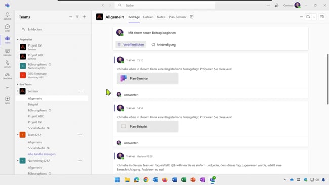Image resolution: width=329 pixels, height=185 pixels.
Task: Select the Social Media channel under Seminar
Action: [x=36, y=128]
